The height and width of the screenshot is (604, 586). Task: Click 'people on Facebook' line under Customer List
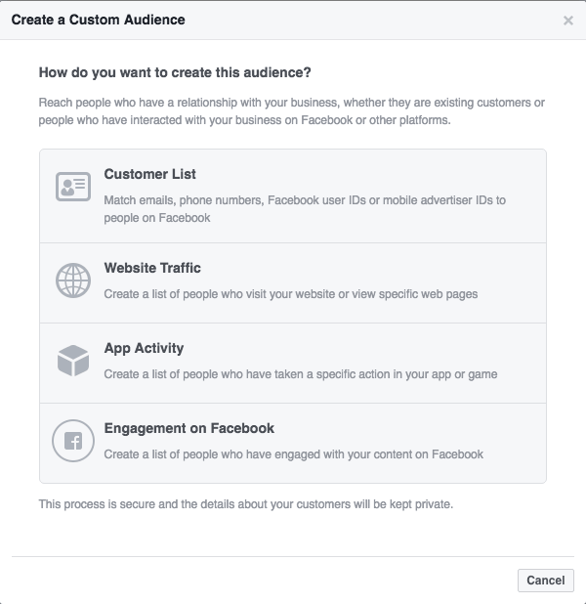tap(157, 218)
